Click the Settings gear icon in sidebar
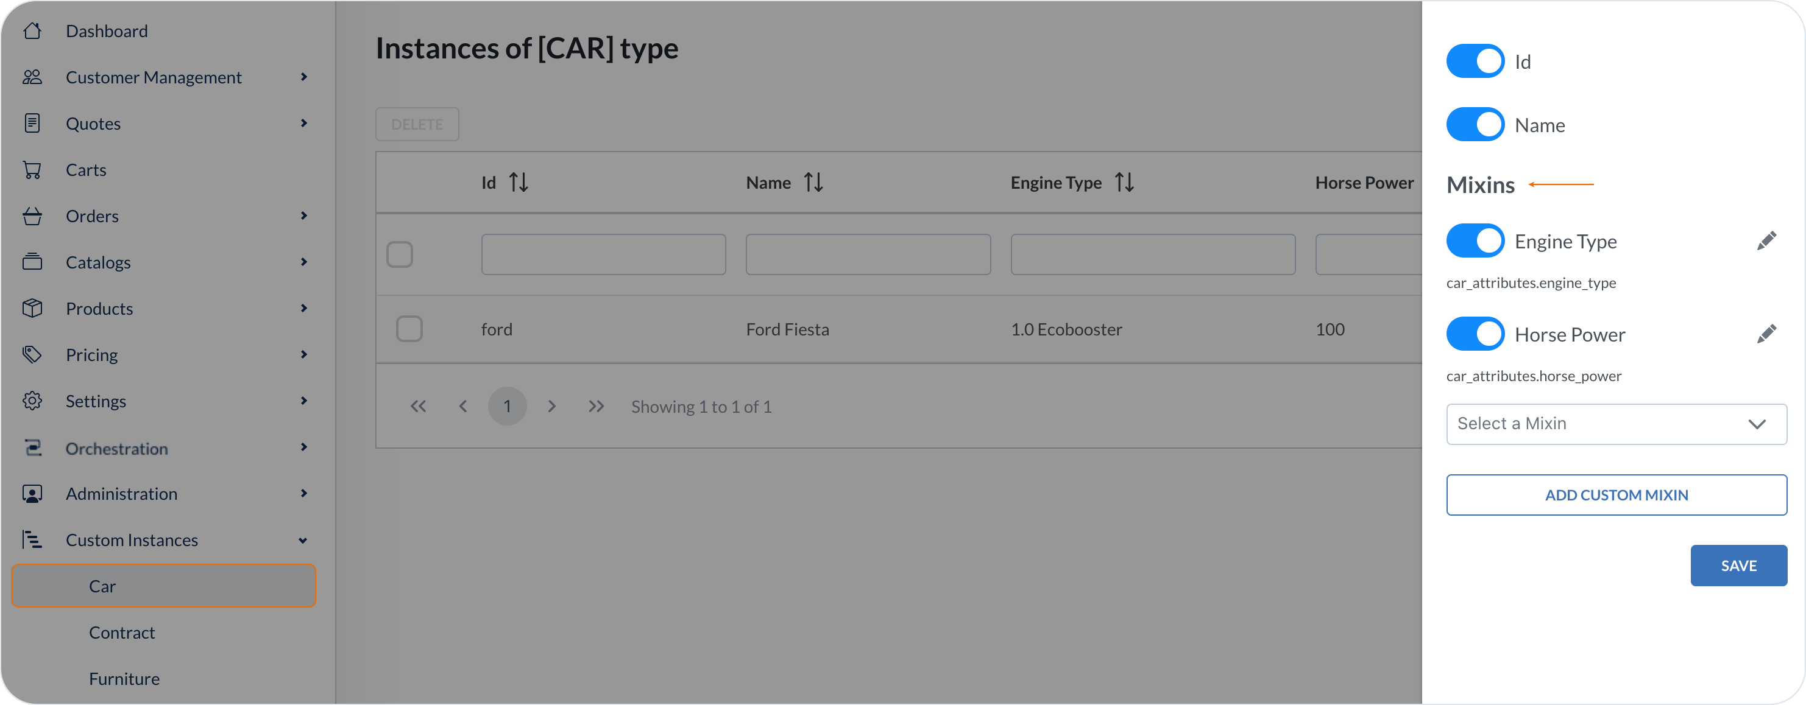 (x=32, y=401)
